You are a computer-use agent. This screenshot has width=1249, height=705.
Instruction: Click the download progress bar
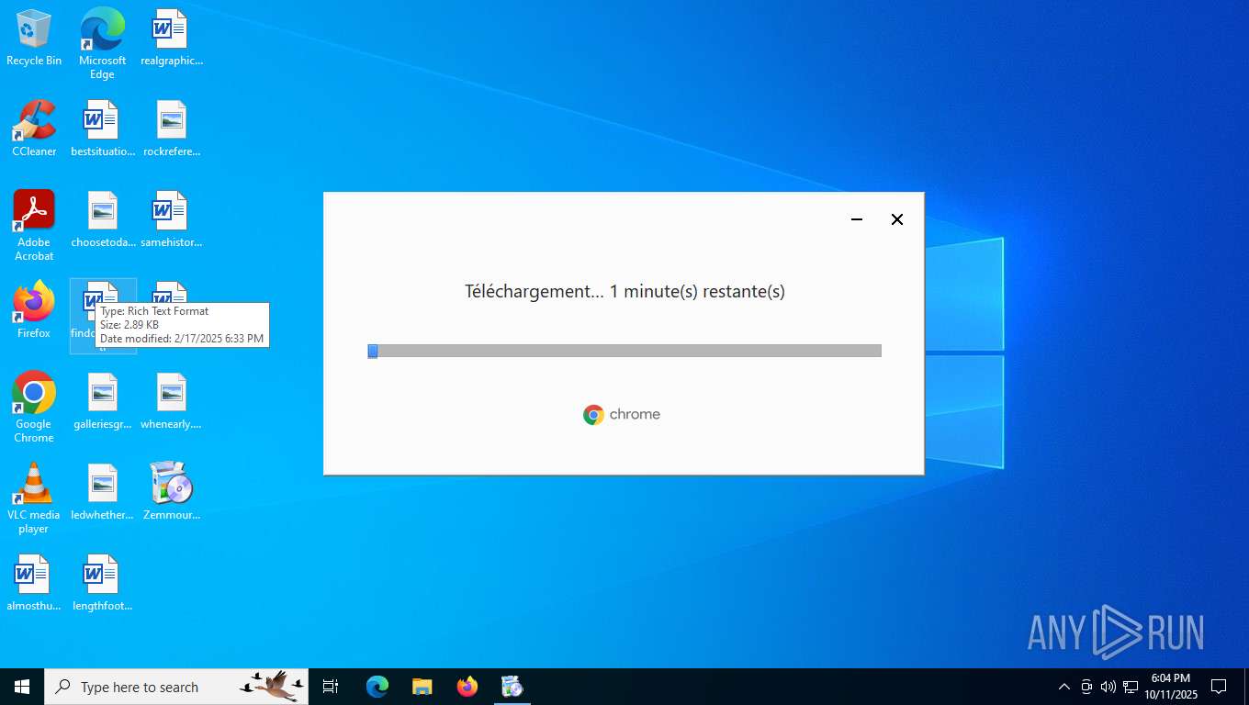(624, 351)
